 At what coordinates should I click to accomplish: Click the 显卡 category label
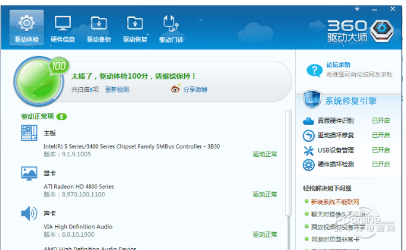[x=49, y=173]
